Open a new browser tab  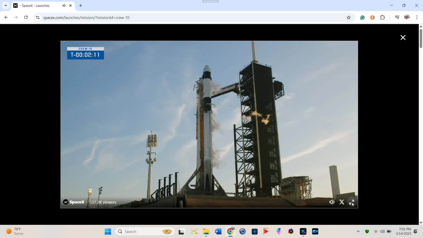[x=81, y=6]
